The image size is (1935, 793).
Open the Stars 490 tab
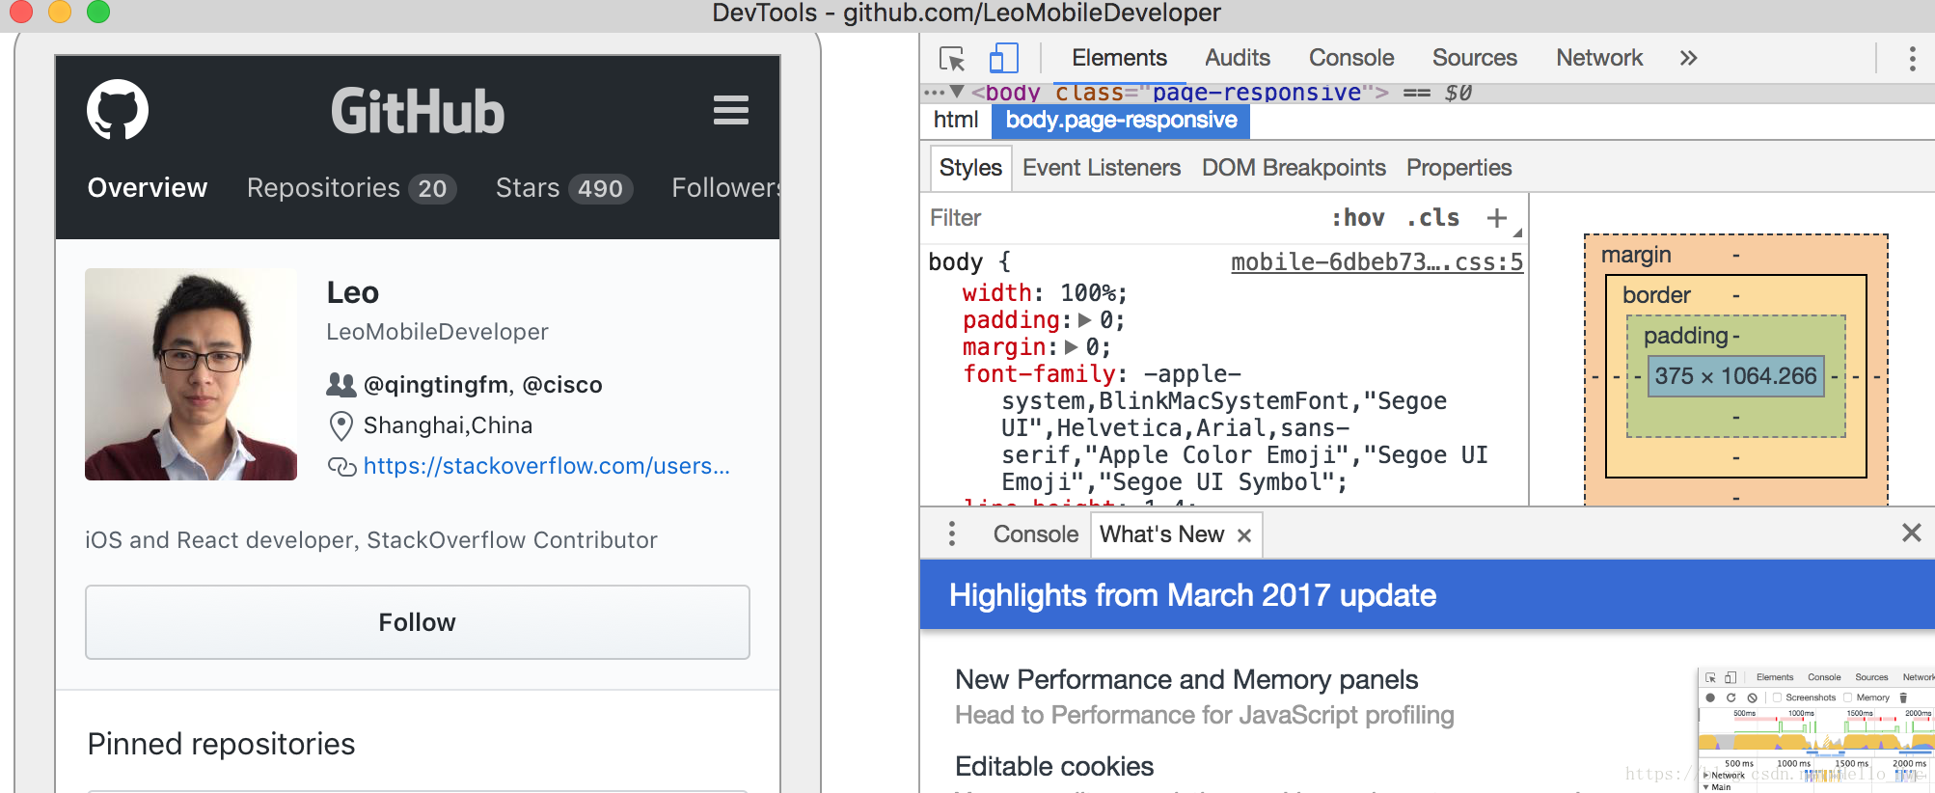point(563,188)
